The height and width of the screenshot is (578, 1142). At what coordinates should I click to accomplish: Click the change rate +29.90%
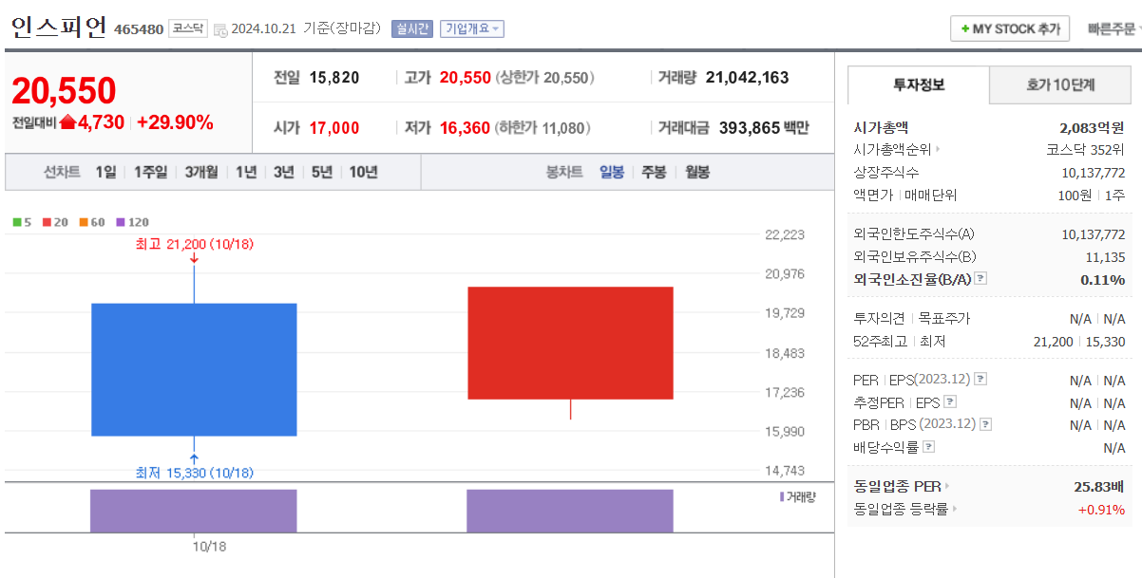(175, 122)
